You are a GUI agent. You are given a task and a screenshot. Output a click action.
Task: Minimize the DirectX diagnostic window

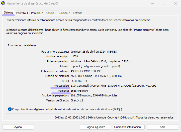pos(153,3)
